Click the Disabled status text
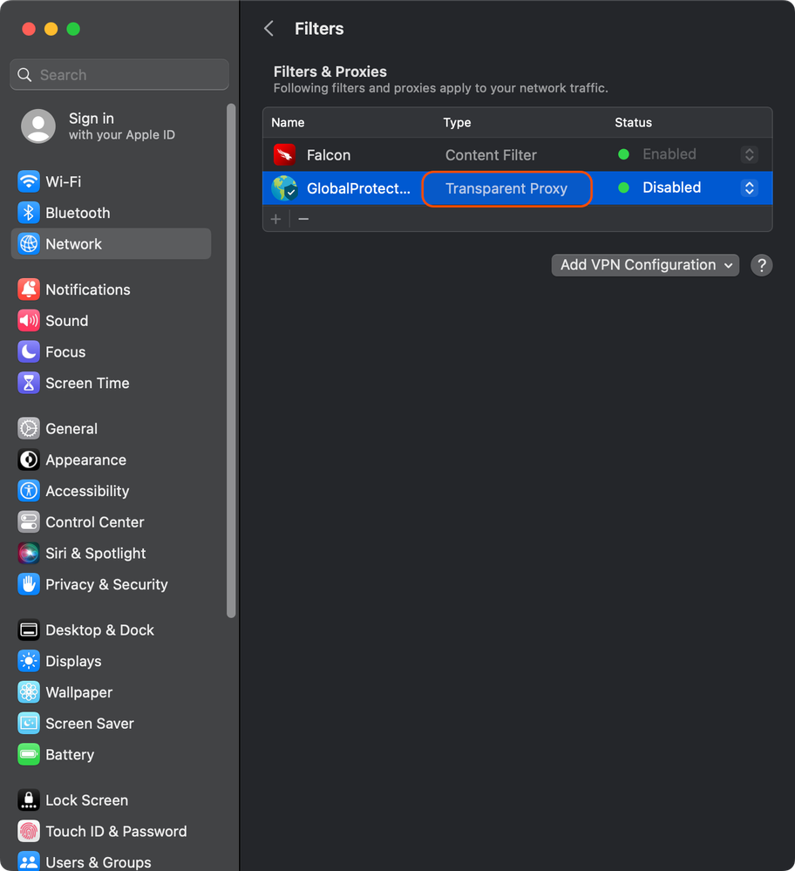 click(672, 187)
